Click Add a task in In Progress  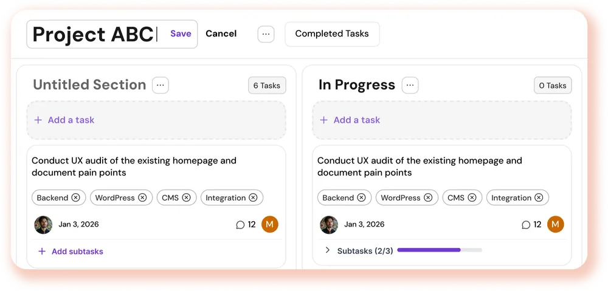pyautogui.click(x=442, y=120)
